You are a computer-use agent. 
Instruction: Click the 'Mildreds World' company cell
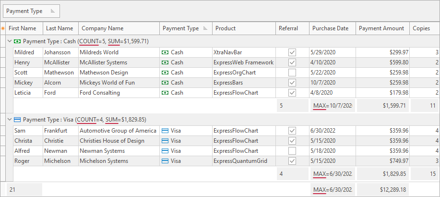[119, 52]
